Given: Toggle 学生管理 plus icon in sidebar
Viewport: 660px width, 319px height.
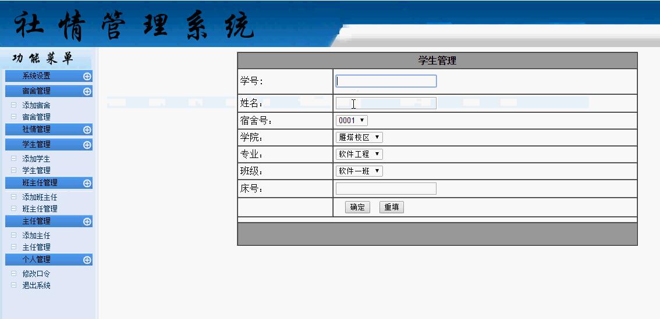Looking at the screenshot, I should (x=87, y=145).
